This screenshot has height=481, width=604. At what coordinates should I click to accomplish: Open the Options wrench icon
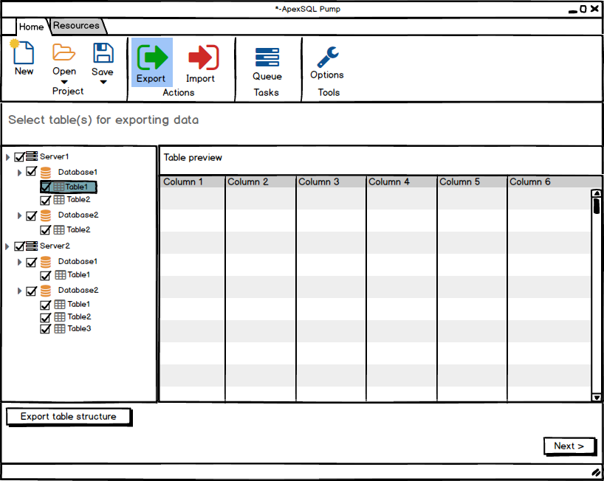coord(328,57)
